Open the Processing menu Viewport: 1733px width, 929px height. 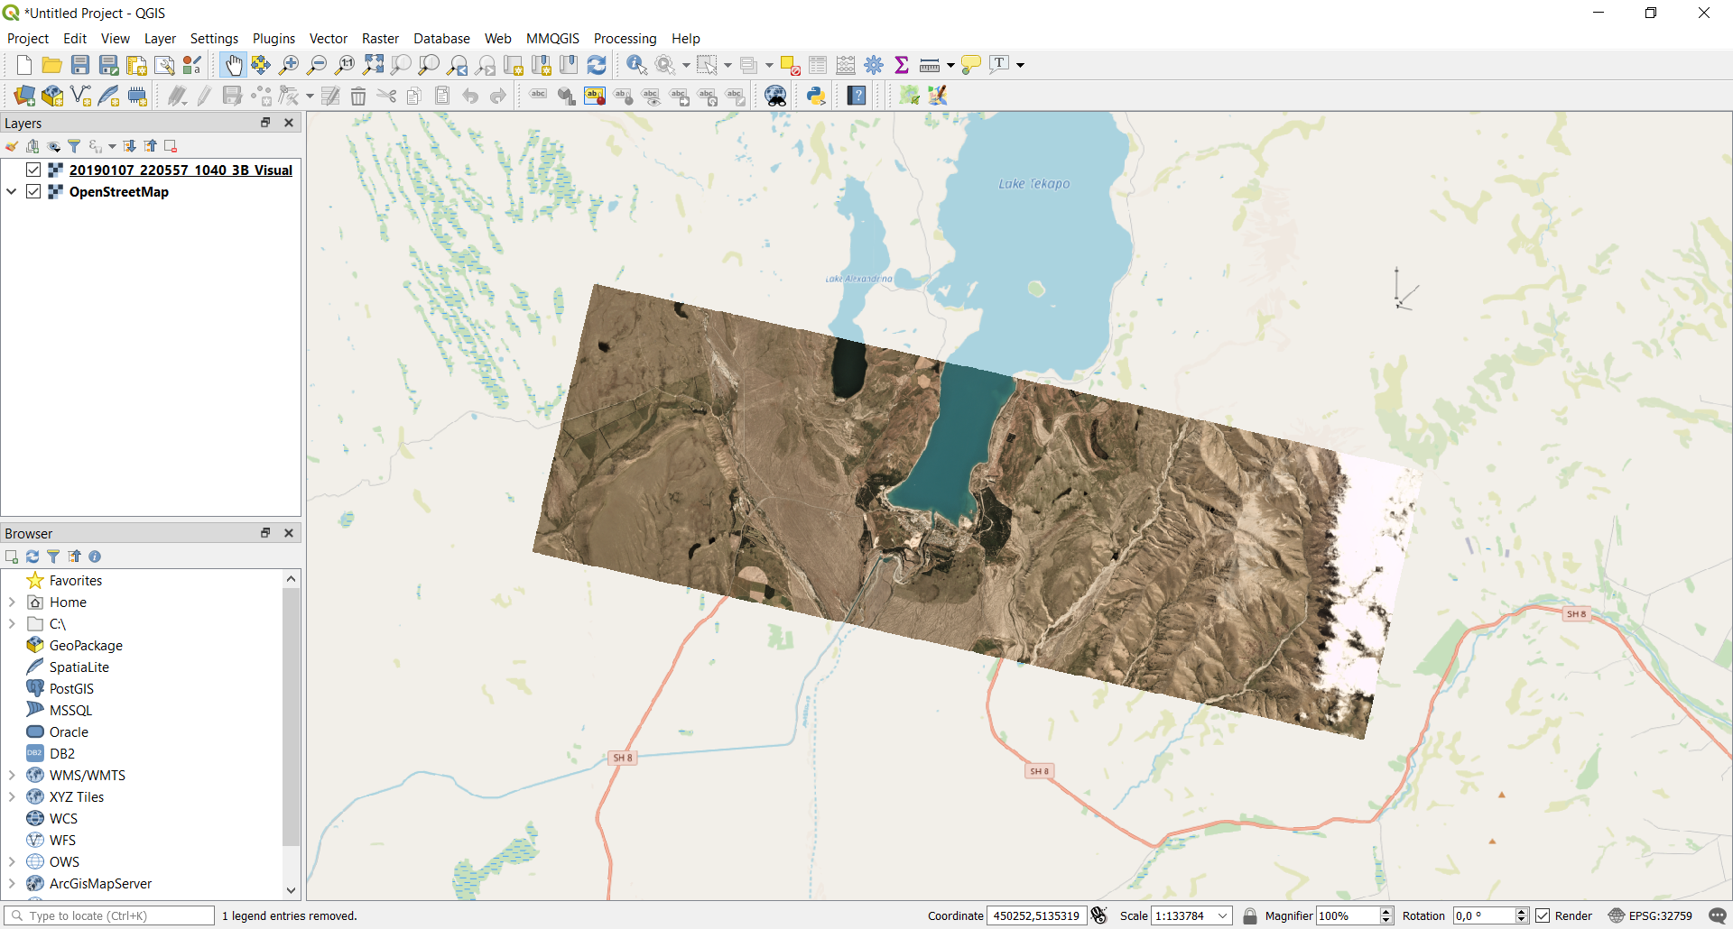pos(625,38)
